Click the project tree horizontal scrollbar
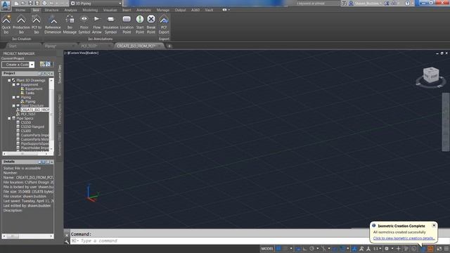 tap(26, 154)
